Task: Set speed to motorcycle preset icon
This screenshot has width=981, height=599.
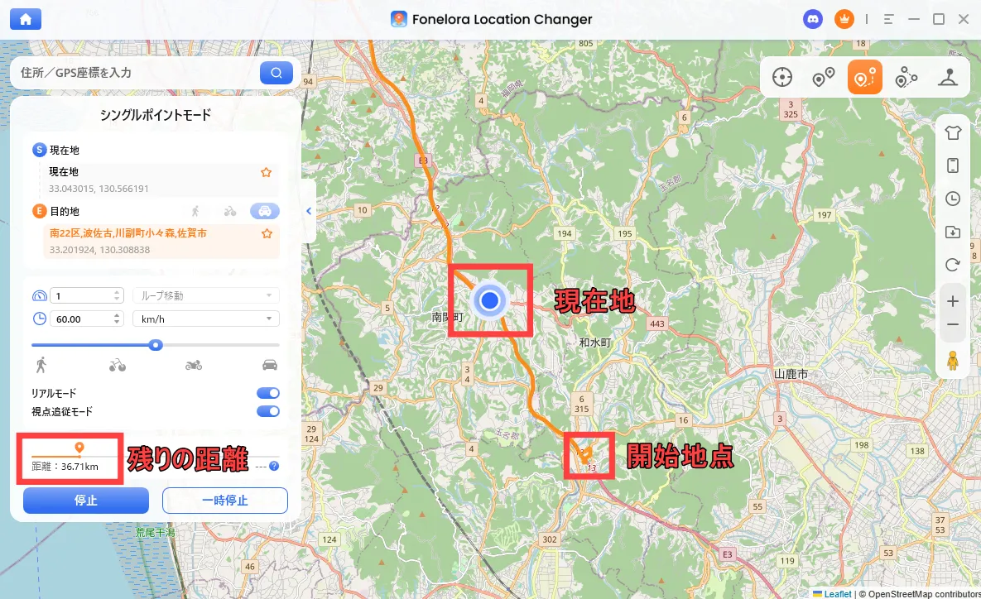Action: (194, 365)
